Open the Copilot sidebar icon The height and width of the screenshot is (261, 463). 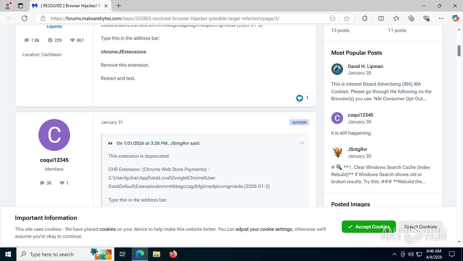pos(455,18)
